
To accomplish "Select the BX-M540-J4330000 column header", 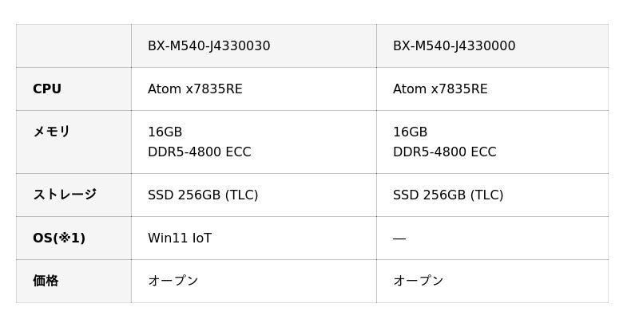I will [x=454, y=46].
